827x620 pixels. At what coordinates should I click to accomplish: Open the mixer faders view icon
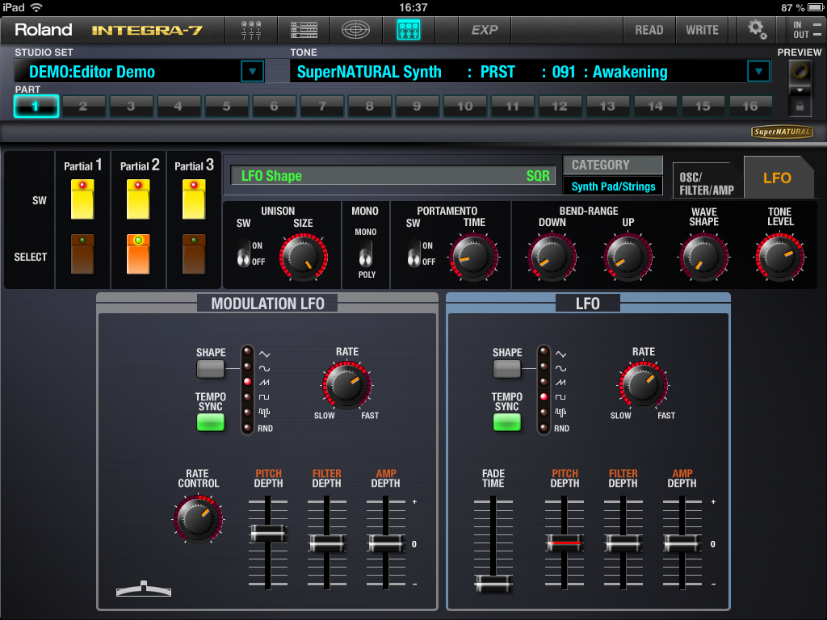pyautogui.click(x=251, y=30)
